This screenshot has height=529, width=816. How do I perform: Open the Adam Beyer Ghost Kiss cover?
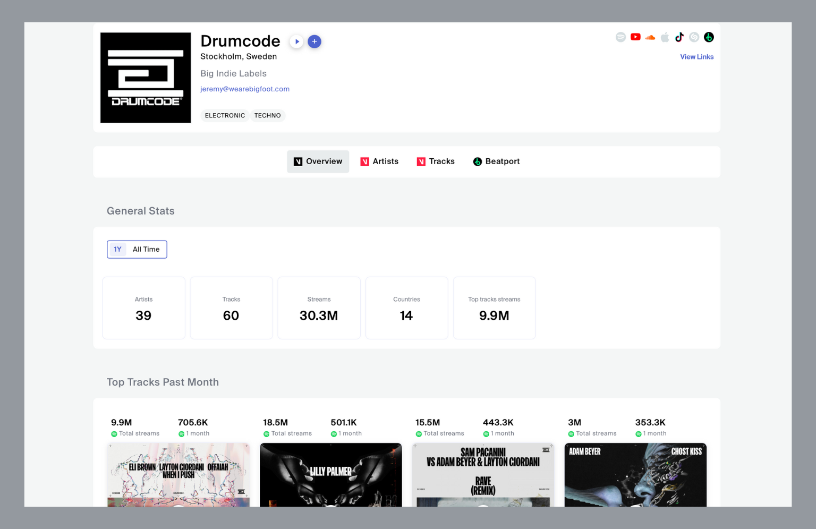click(x=635, y=474)
